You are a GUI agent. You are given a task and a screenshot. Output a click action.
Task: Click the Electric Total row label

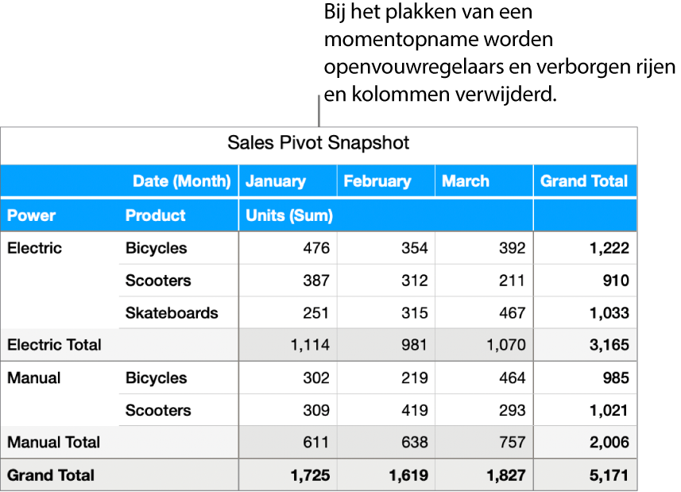coord(54,345)
